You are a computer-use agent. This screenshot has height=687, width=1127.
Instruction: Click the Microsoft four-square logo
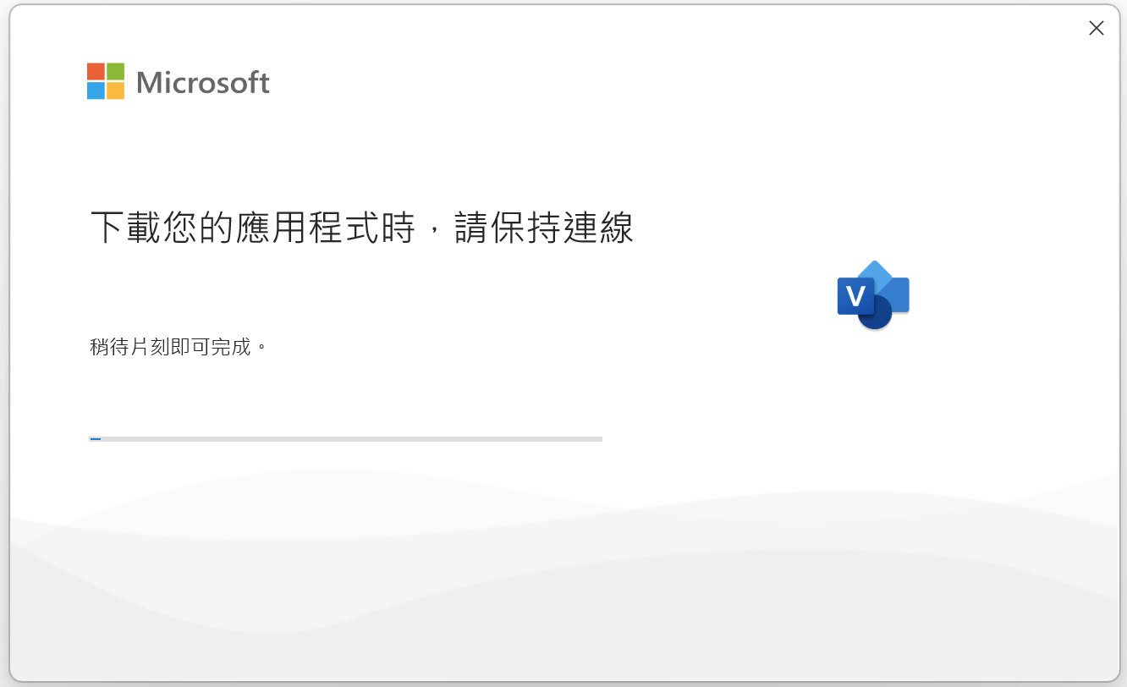tap(106, 81)
